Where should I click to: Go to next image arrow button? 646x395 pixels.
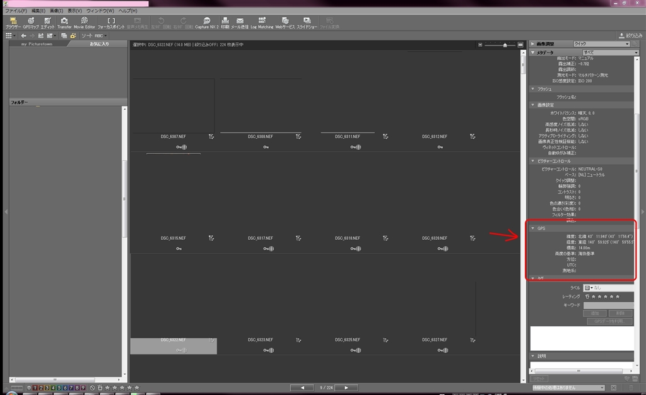click(x=346, y=387)
